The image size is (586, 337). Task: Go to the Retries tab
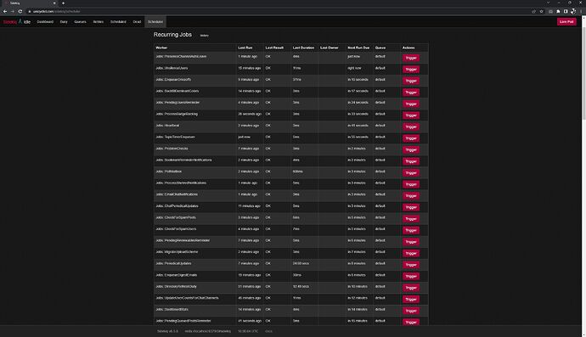click(x=99, y=22)
